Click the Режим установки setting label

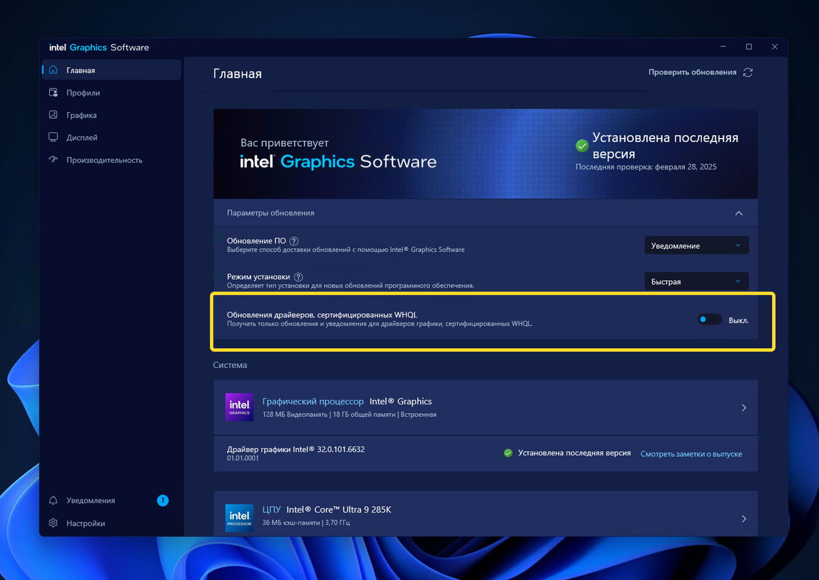pyautogui.click(x=258, y=277)
